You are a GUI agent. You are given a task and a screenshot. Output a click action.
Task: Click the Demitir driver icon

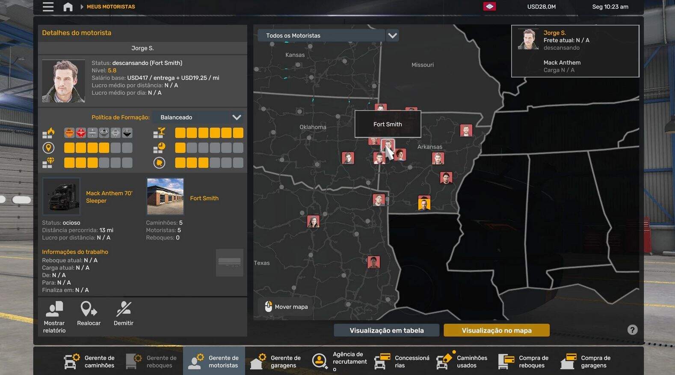click(124, 309)
